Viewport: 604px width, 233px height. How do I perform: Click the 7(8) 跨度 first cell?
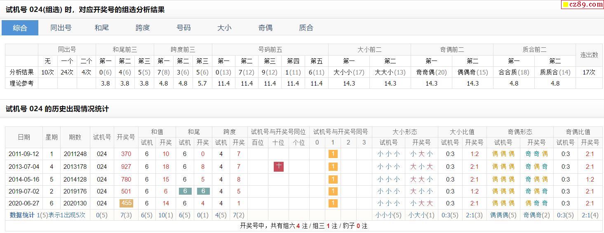coord(164,72)
